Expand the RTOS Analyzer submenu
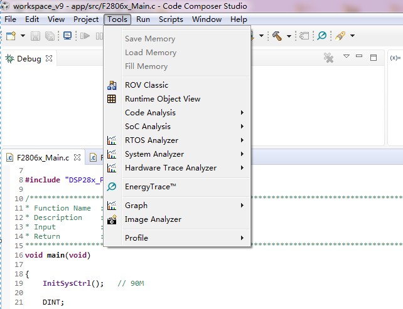The width and height of the screenshot is (403, 309). [177, 140]
